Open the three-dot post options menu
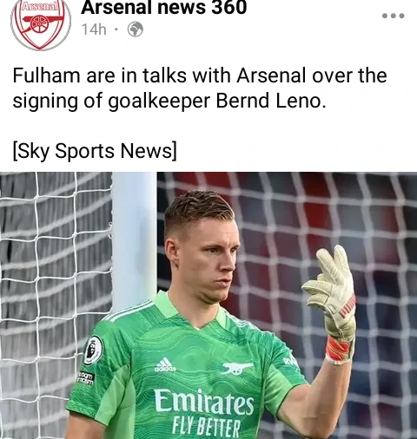 (x=393, y=16)
